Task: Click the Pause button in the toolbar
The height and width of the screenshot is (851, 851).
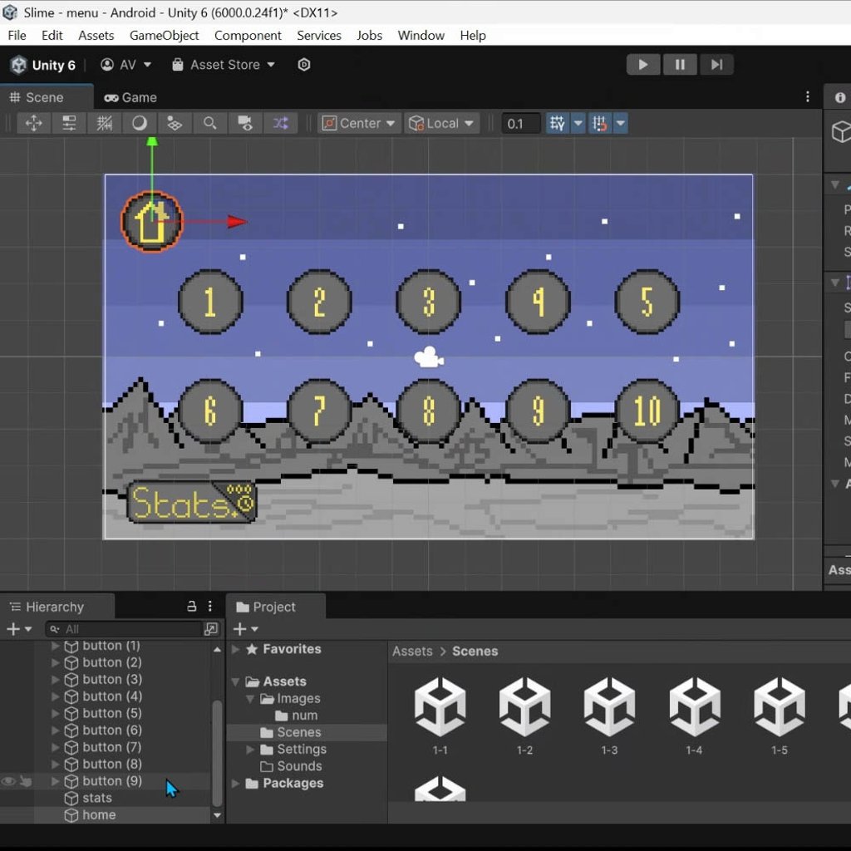Action: [x=680, y=65]
